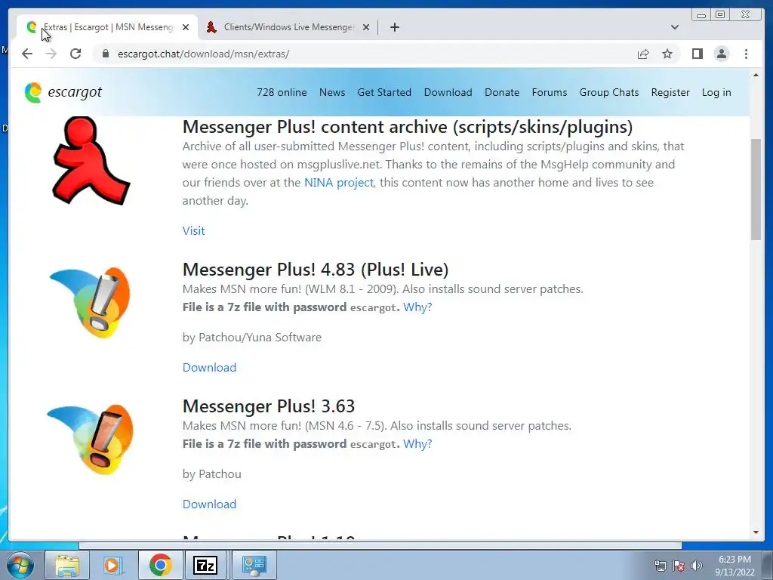Click the Log in link
Screen dimensions: 773x580
[x=716, y=92]
